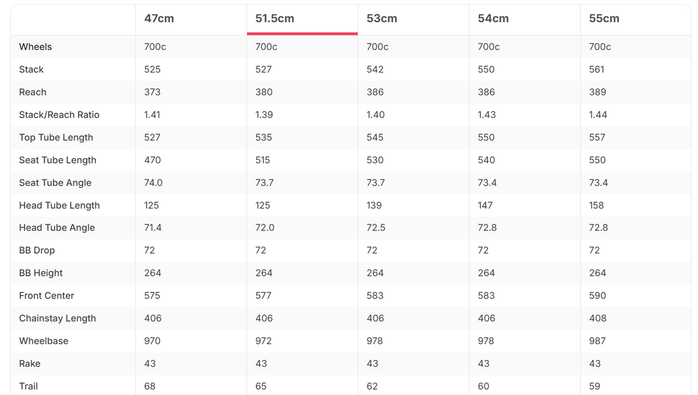Choose the 55cm size column header
698x395 pixels.
[x=604, y=19]
